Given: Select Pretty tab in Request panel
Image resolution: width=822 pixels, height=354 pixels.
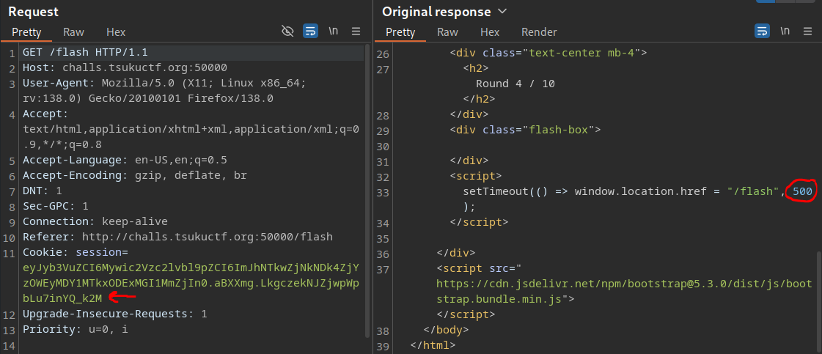Looking at the screenshot, I should (x=26, y=32).
